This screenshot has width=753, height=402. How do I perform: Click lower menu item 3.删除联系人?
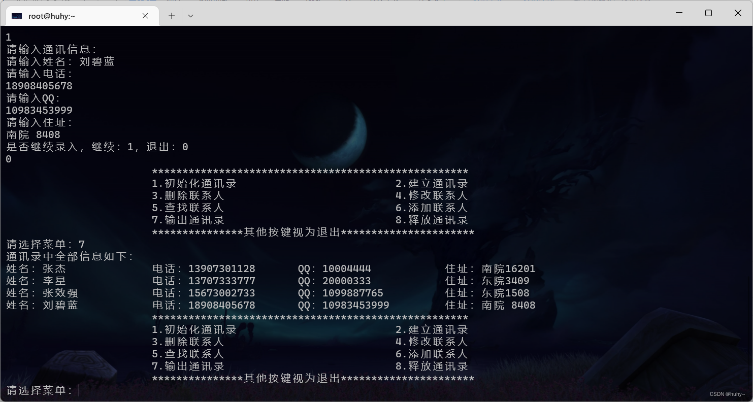(188, 342)
